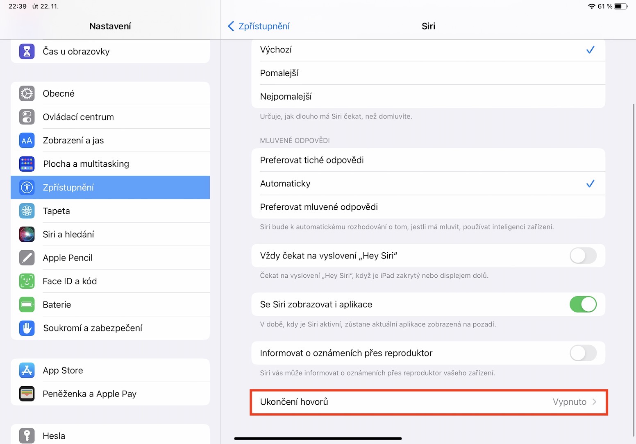Open Ukončení hovorů options
The image size is (636, 444).
tap(428, 402)
